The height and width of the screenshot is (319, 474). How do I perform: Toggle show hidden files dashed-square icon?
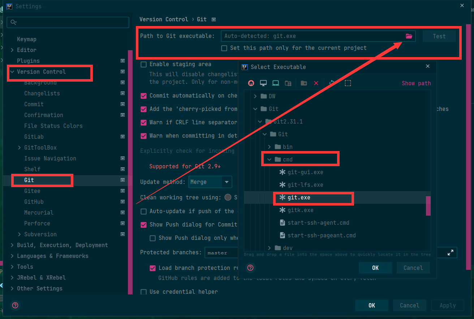348,83
